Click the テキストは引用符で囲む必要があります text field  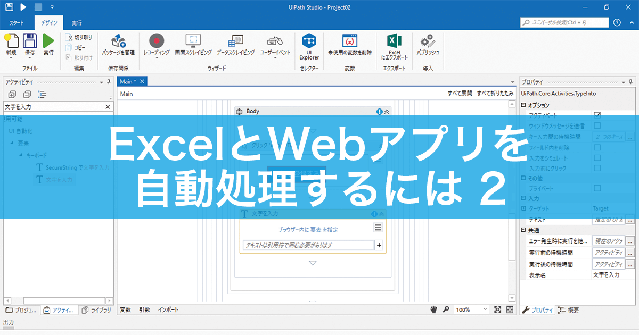click(x=308, y=245)
